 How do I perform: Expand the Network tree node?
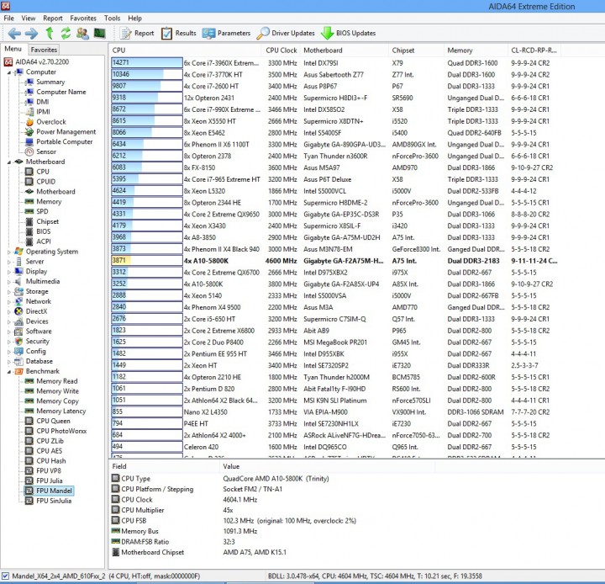pos(9,302)
